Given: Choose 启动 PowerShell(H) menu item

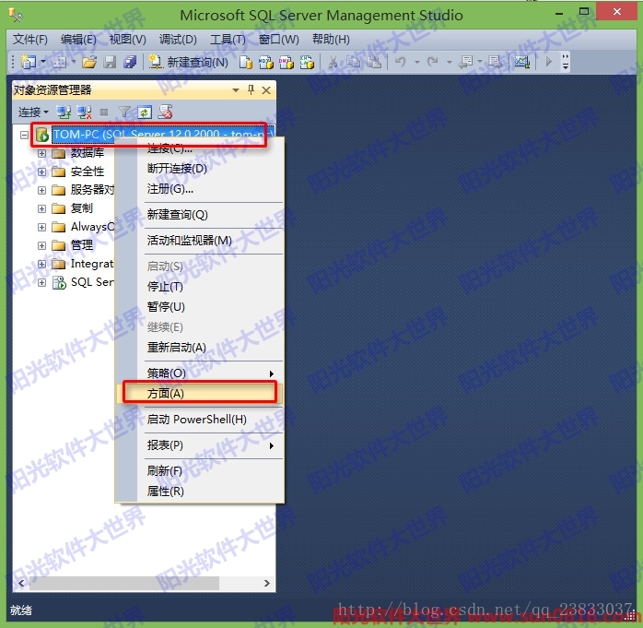Looking at the screenshot, I should [x=200, y=420].
